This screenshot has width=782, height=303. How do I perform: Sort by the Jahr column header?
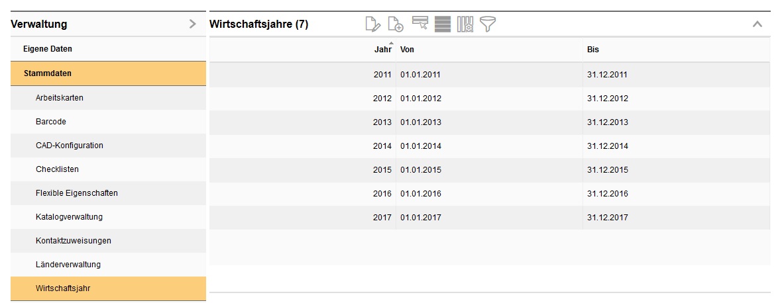(x=382, y=50)
